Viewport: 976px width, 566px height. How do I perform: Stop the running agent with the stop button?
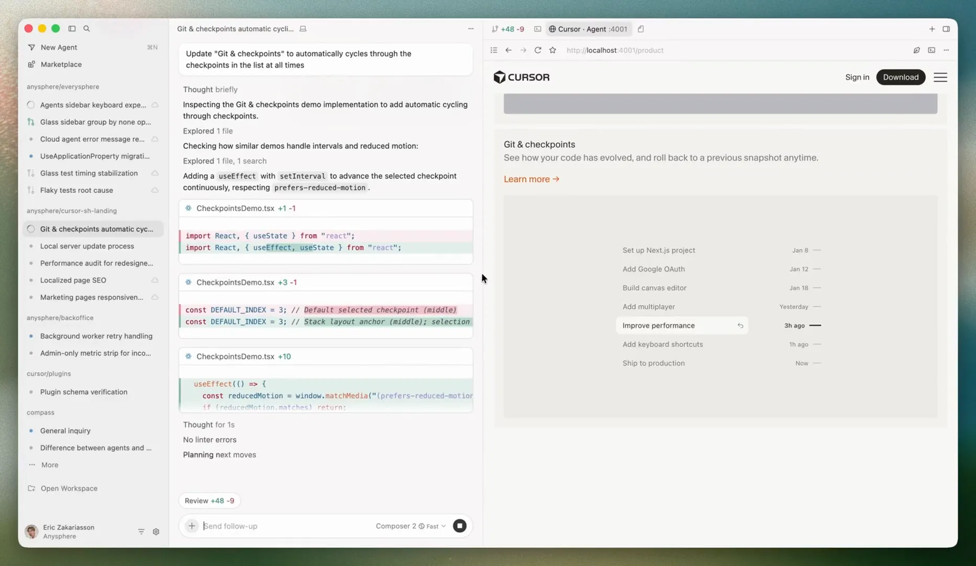click(459, 526)
